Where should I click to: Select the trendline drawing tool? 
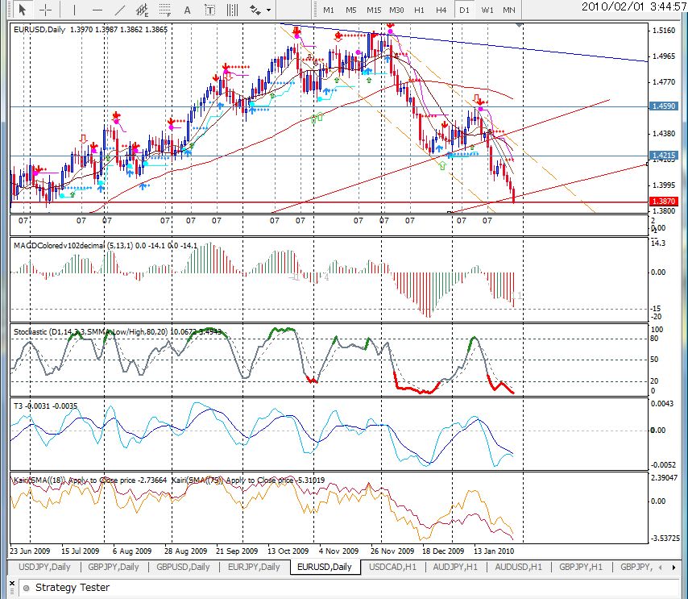pyautogui.click(x=119, y=10)
